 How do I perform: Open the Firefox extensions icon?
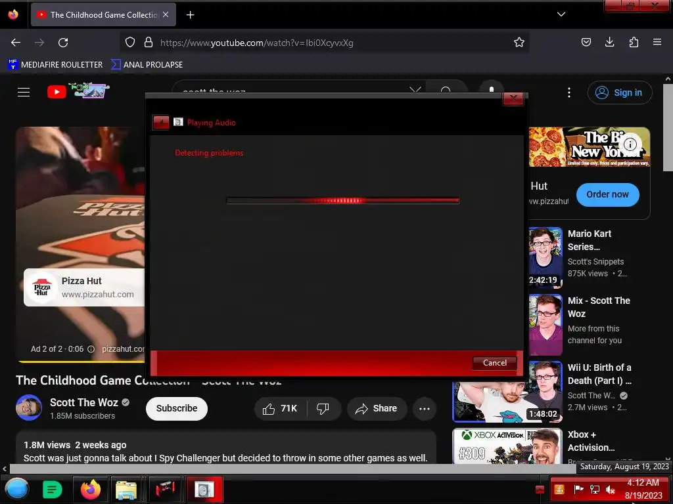634,42
